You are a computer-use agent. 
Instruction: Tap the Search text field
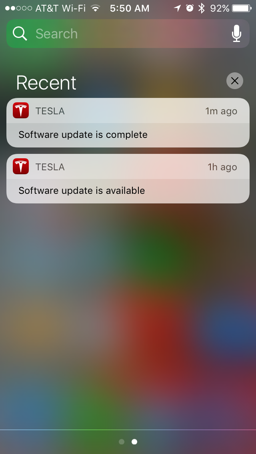coord(128,34)
